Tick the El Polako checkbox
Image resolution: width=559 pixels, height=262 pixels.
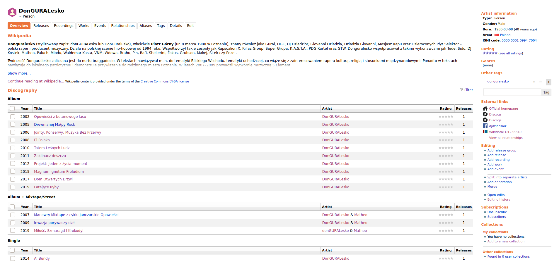coord(13,140)
